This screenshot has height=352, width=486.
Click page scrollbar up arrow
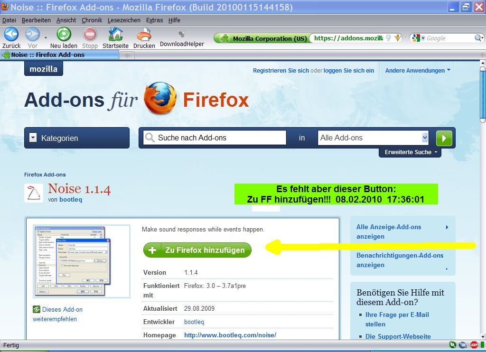pyautogui.click(x=483, y=63)
